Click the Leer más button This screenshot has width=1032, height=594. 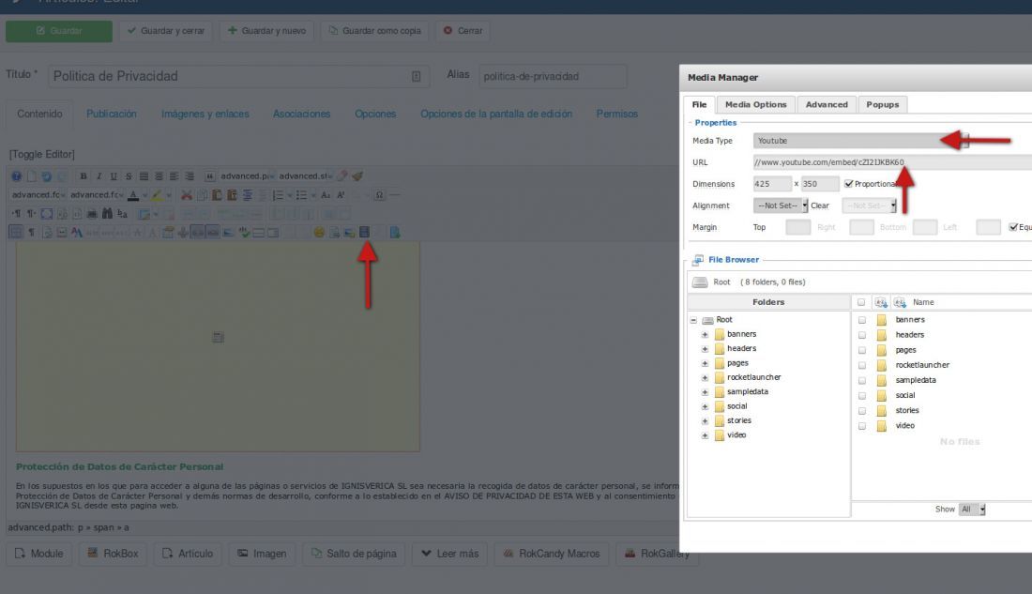pyautogui.click(x=450, y=553)
